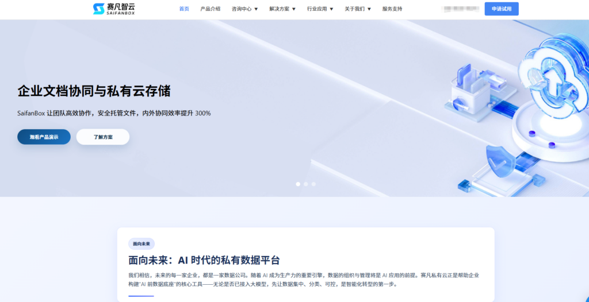Open 解决方案 menu label
The image size is (589, 302).
click(x=279, y=9)
